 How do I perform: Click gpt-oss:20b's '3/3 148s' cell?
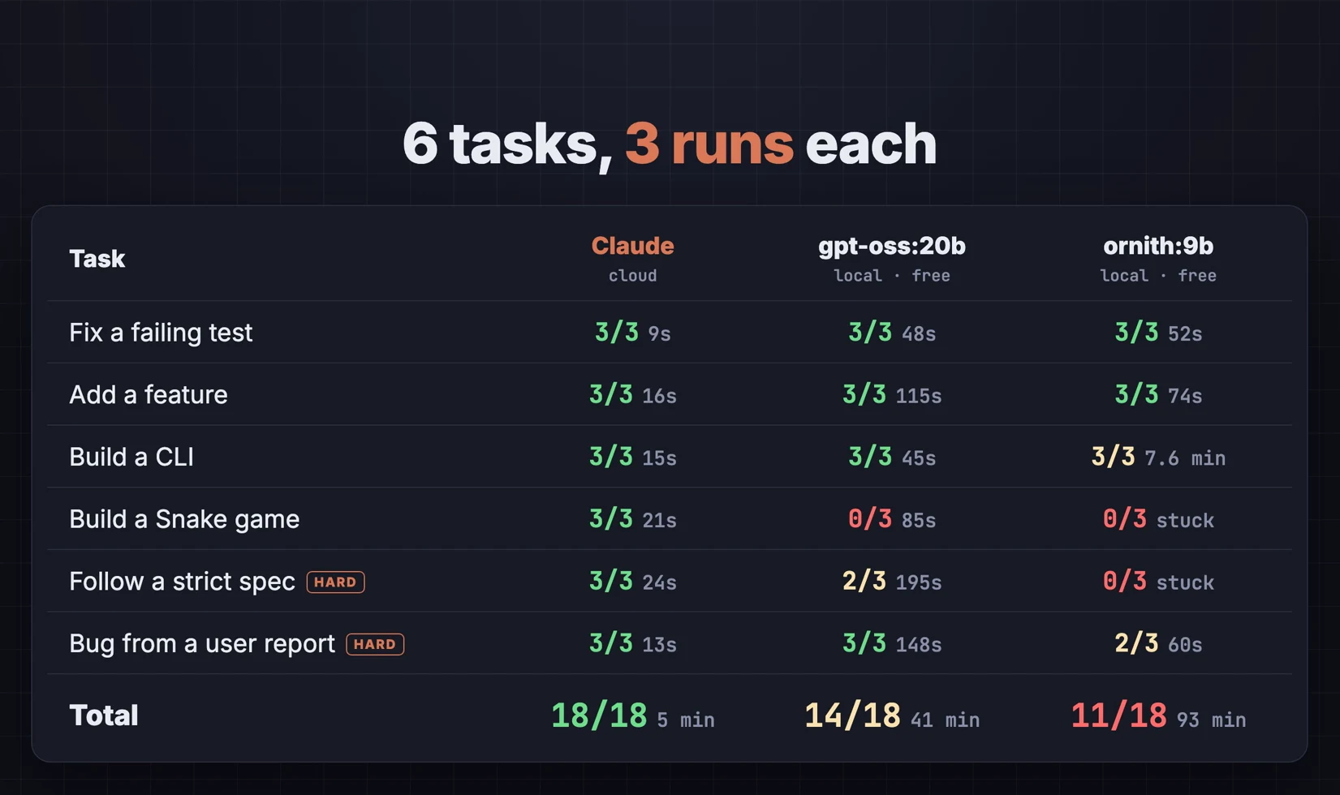pyautogui.click(x=892, y=643)
